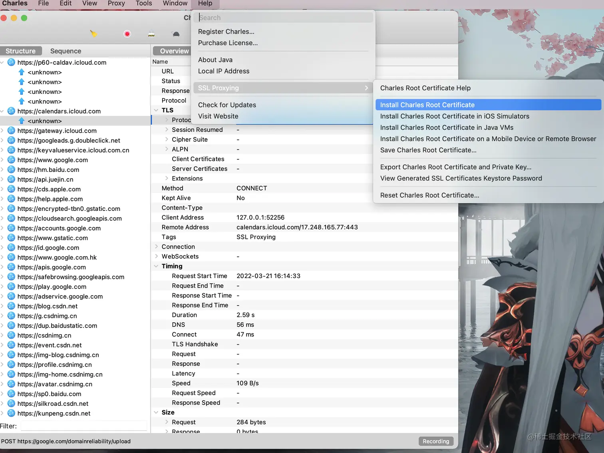The image size is (604, 453).
Task: Expand the WebSockets section
Action: (156, 256)
